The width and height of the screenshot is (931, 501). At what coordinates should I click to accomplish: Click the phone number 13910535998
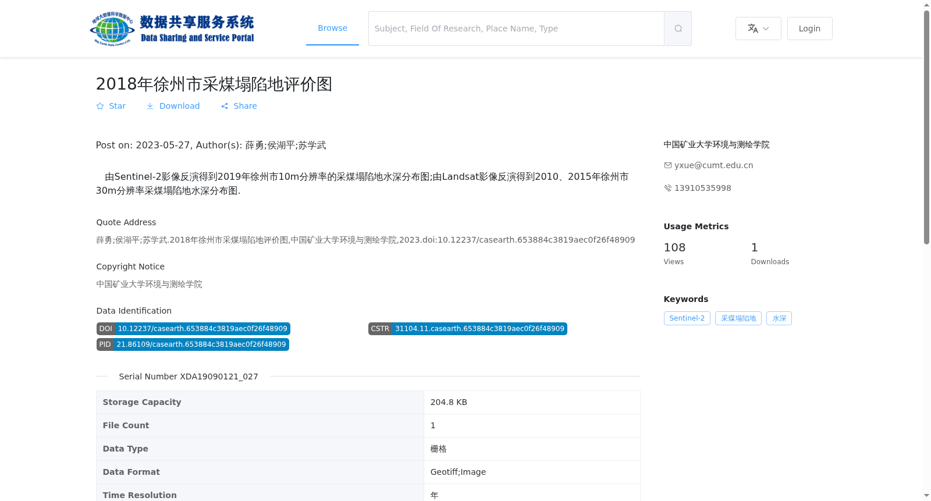pos(702,188)
